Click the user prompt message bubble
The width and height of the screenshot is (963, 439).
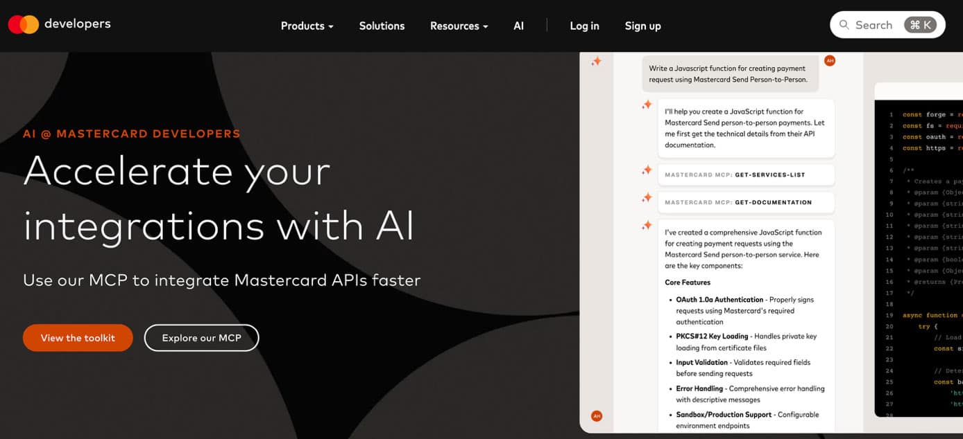(730, 74)
